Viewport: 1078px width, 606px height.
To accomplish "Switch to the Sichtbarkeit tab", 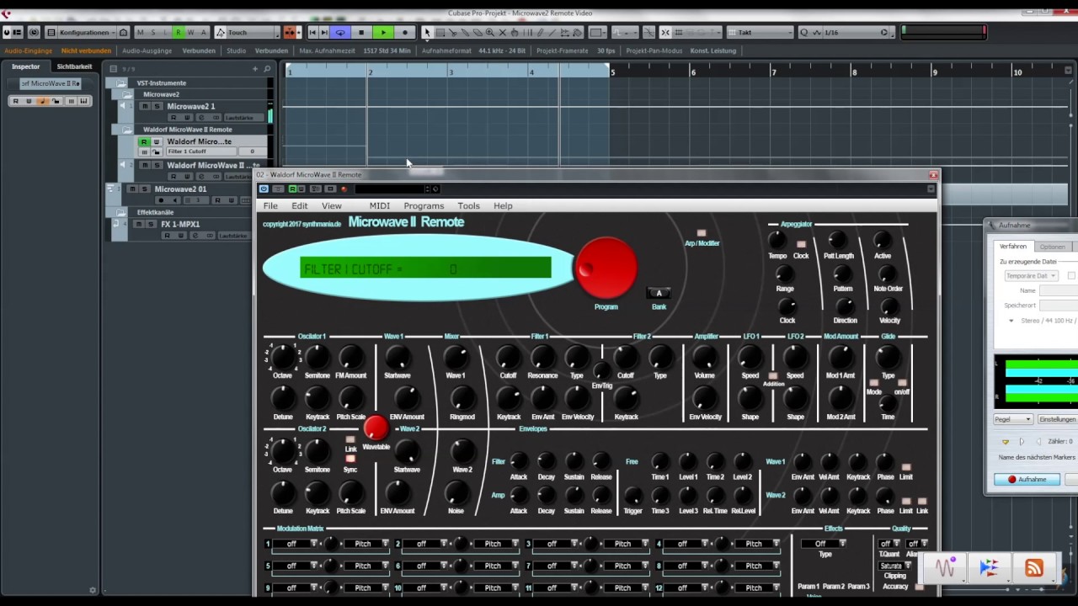I will 74,66.
